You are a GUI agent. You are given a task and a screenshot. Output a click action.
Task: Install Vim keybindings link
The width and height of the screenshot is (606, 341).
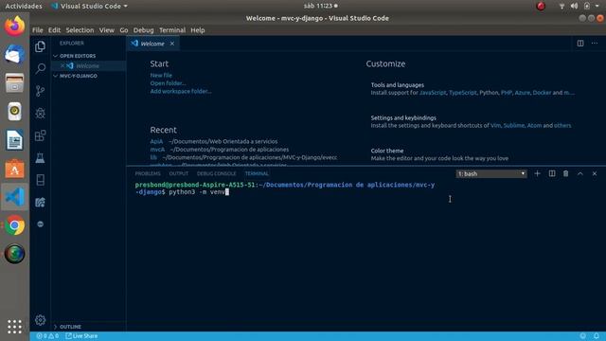[495, 126]
